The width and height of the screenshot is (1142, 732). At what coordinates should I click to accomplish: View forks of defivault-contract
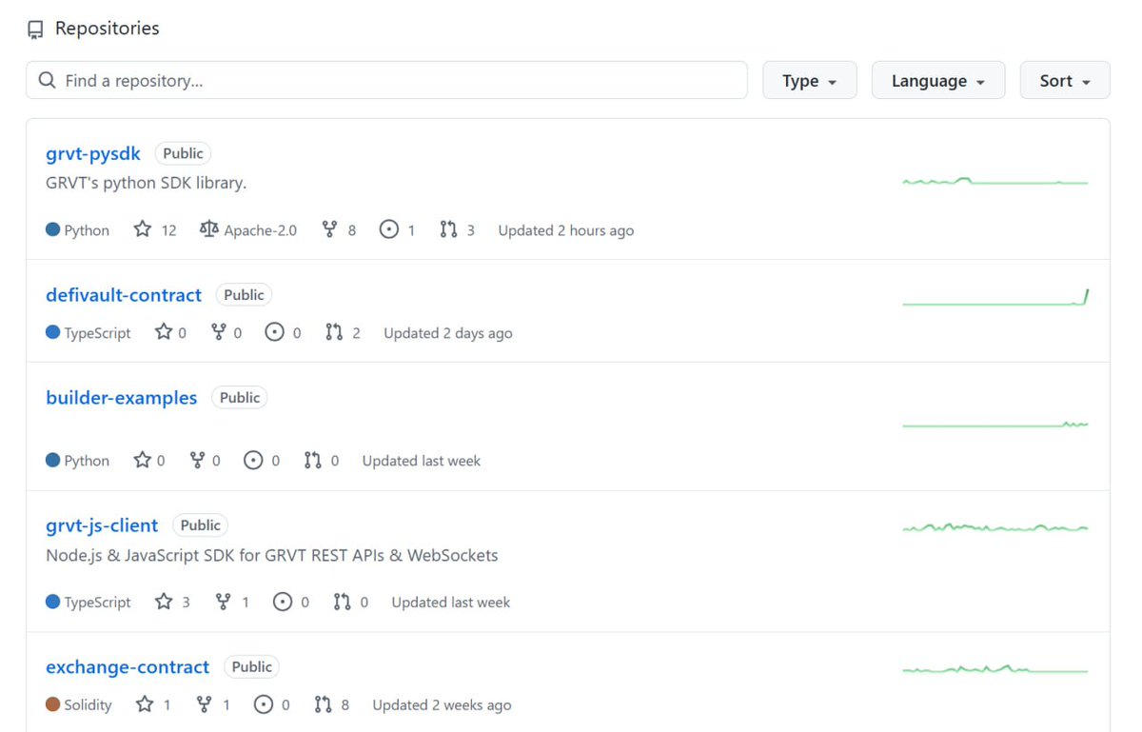point(226,333)
